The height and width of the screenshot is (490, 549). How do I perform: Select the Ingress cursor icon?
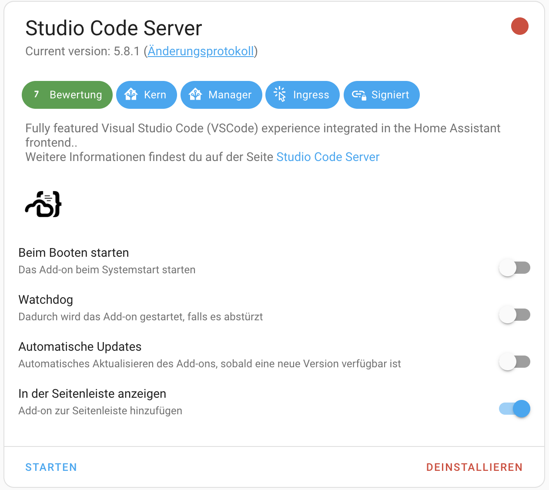click(x=280, y=94)
